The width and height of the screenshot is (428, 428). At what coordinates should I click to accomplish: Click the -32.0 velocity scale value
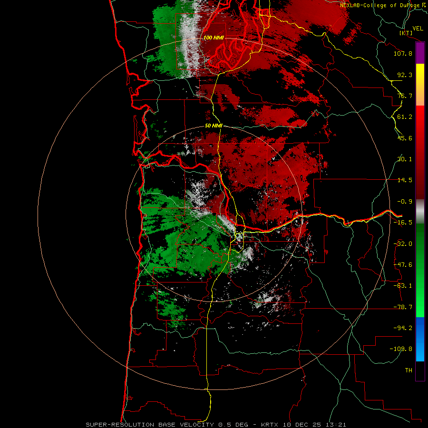point(403,244)
